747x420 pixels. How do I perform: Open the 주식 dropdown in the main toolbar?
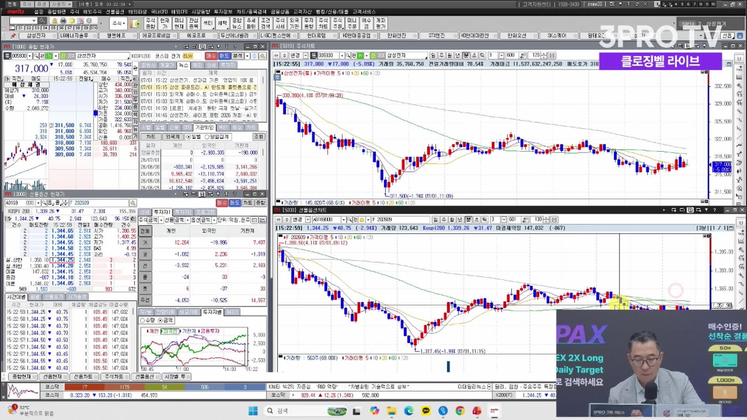[x=118, y=23]
